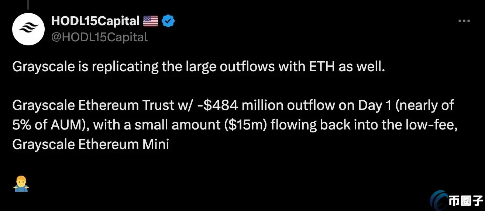Click the @HODL15Capital handle
Screen dimensions: 485x211
(99, 37)
